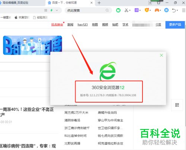
Task: Click the scissors screenshot tool icon
Action: pyautogui.click(x=126, y=10)
